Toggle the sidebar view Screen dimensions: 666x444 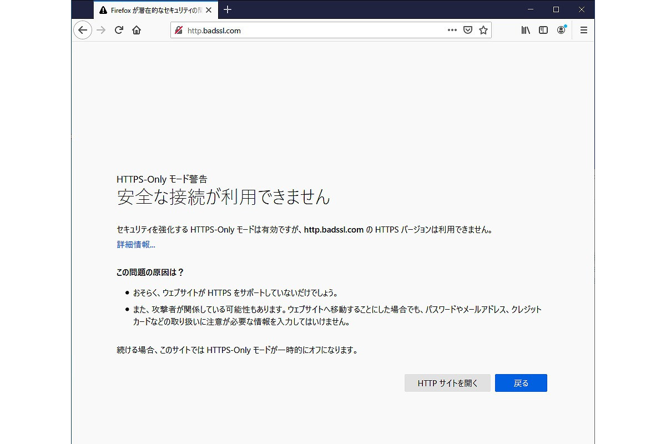click(x=543, y=31)
